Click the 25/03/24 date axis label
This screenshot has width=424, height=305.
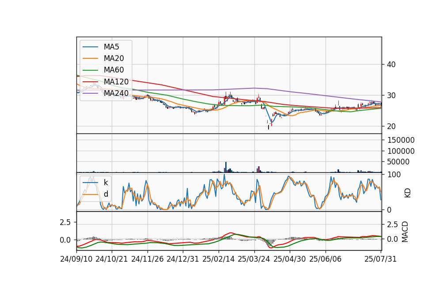(x=254, y=259)
